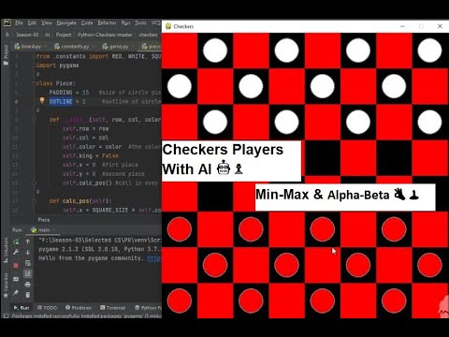Viewport: 449px width, 337px height.
Task: Open the Run tool window button at the bottom
Action: [22, 308]
